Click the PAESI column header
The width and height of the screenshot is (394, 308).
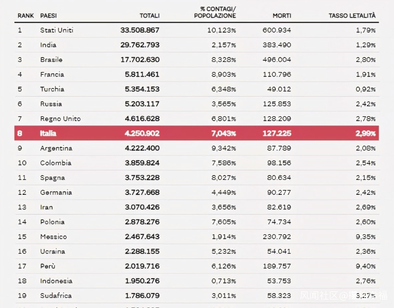tap(49, 16)
